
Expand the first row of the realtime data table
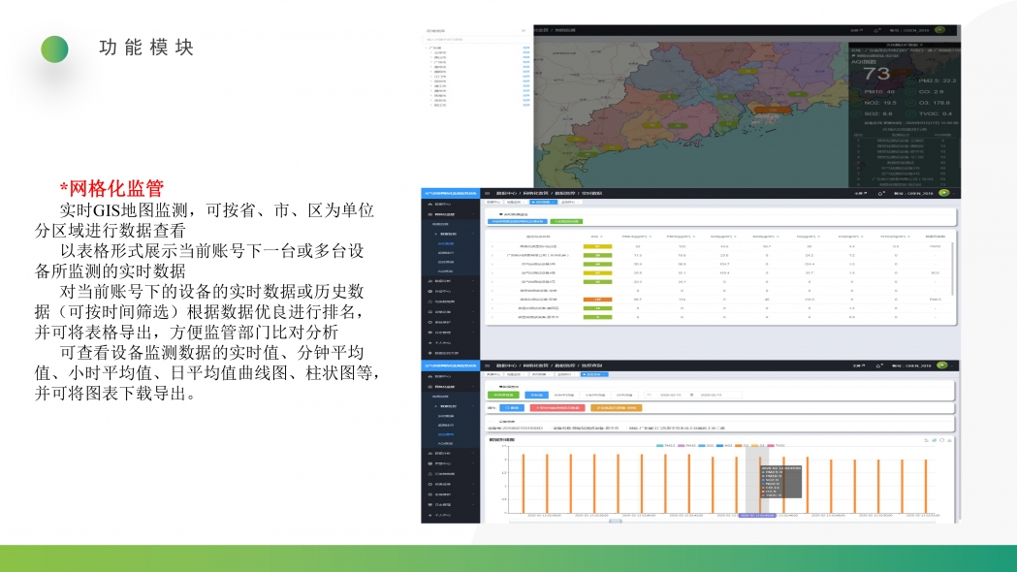(493, 247)
